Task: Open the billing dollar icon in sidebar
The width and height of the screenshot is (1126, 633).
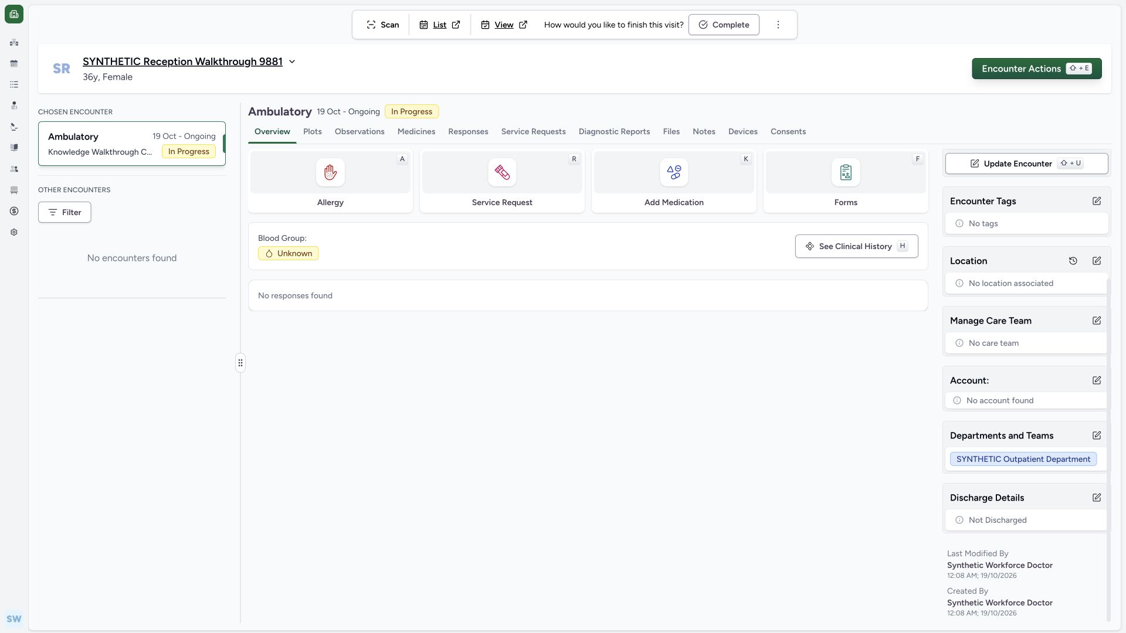Action: click(x=14, y=211)
